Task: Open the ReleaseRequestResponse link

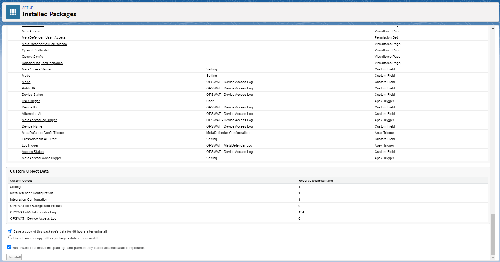Action: point(42,63)
